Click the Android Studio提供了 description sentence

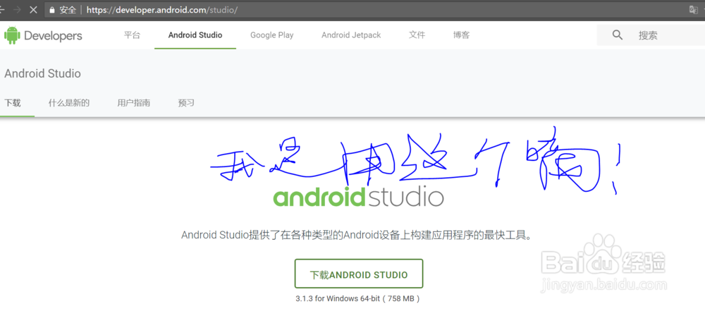click(x=358, y=235)
